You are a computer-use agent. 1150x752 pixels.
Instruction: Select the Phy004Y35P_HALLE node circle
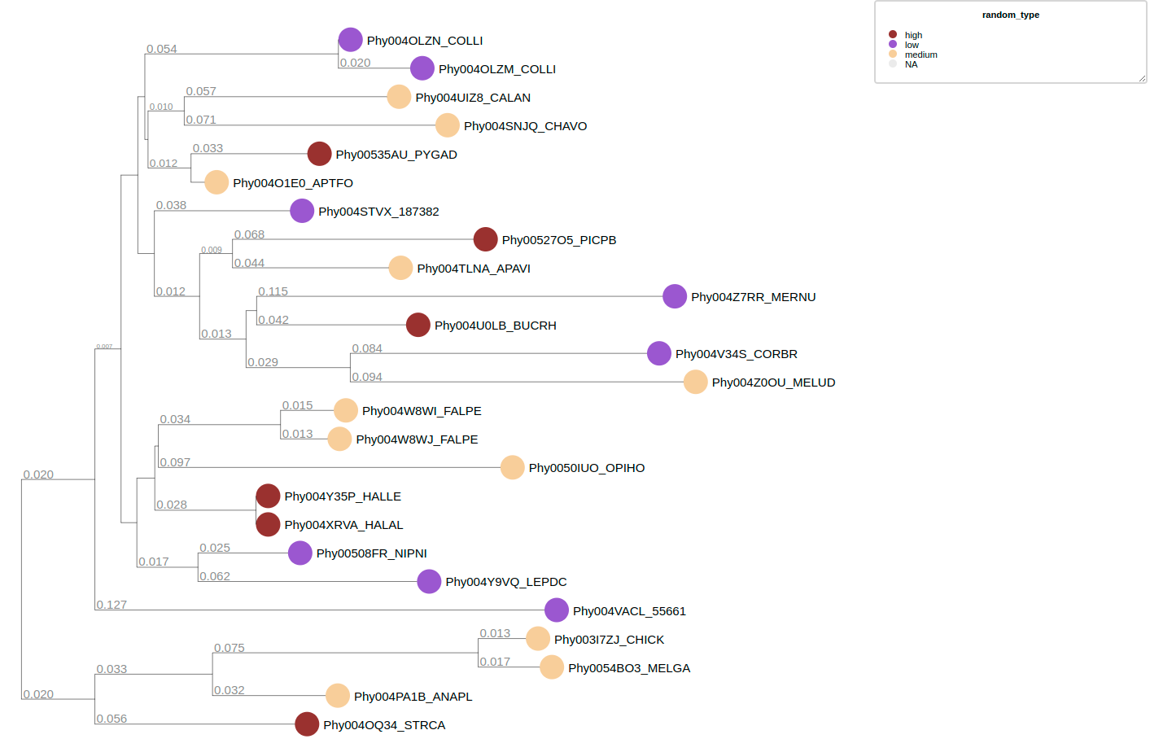pyautogui.click(x=268, y=496)
